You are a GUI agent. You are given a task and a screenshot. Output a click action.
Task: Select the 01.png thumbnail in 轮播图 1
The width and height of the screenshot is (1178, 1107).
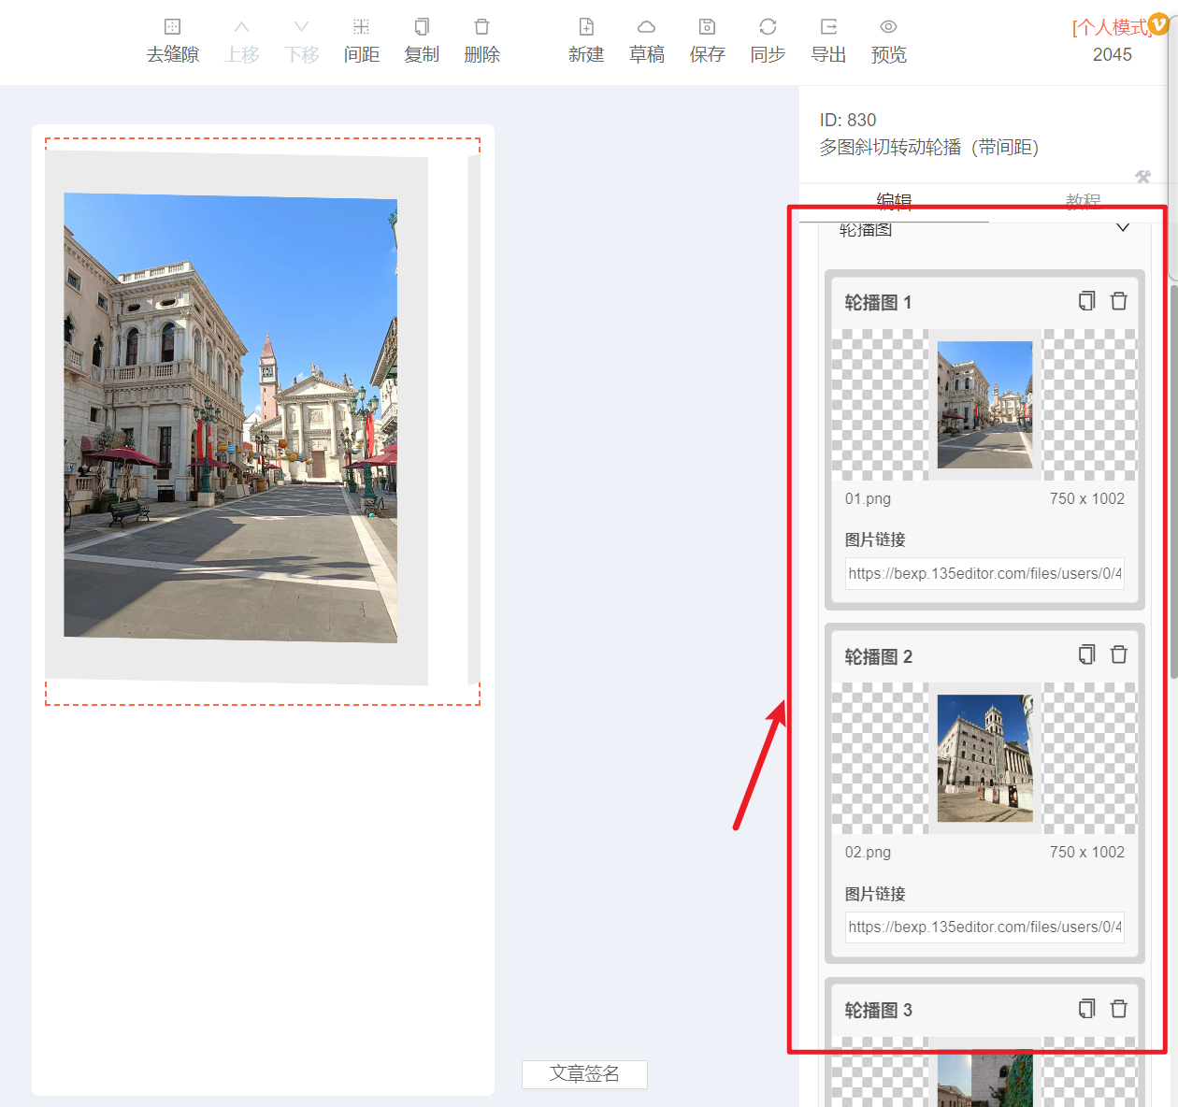click(x=984, y=405)
